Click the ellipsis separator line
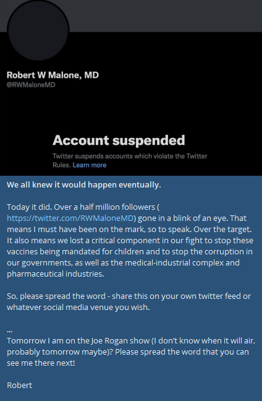The image size is (262, 401). click(x=9, y=331)
